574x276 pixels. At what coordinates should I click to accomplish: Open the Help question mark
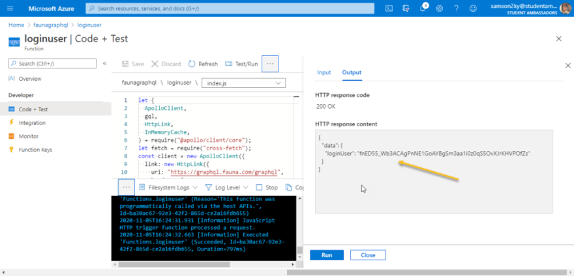[456, 8]
